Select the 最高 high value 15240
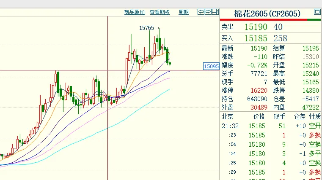The image size is (322, 180). click(x=311, y=74)
